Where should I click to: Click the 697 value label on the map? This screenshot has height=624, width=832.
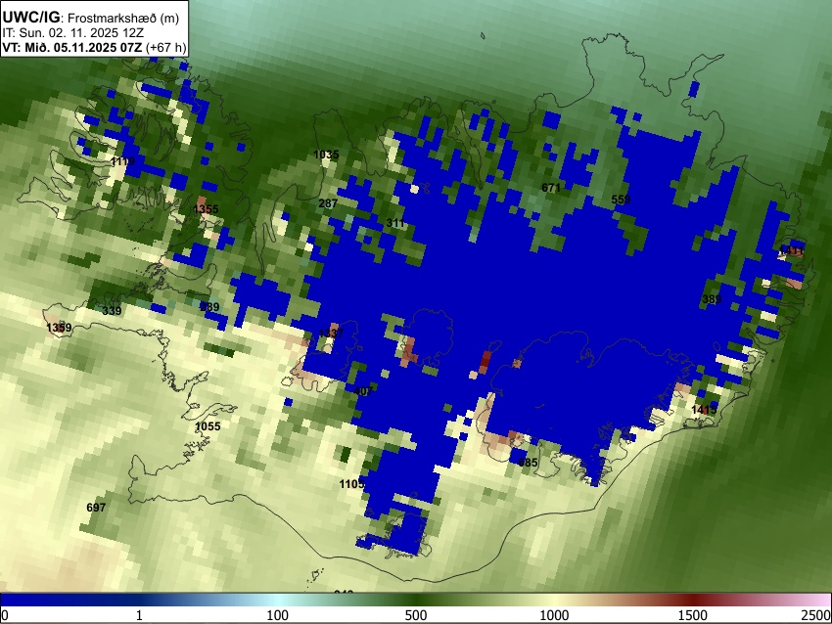96,508
